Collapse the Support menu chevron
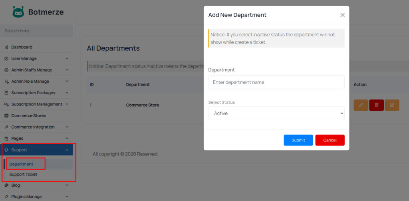This screenshot has width=409, height=201. pos(67,150)
